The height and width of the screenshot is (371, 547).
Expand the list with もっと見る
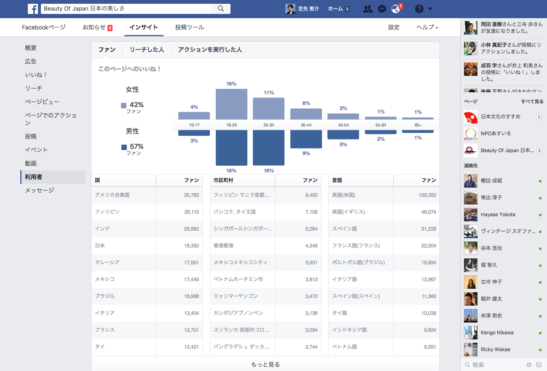pos(265,364)
